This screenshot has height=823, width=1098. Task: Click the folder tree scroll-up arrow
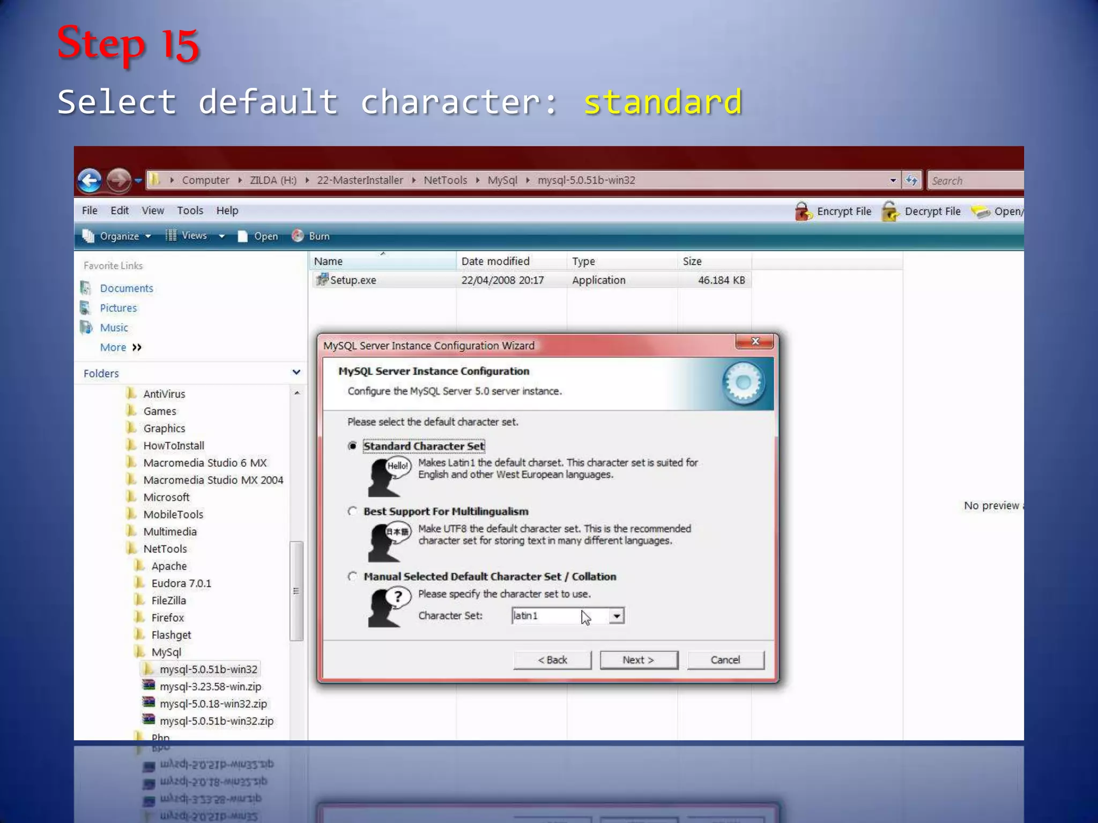(x=296, y=393)
